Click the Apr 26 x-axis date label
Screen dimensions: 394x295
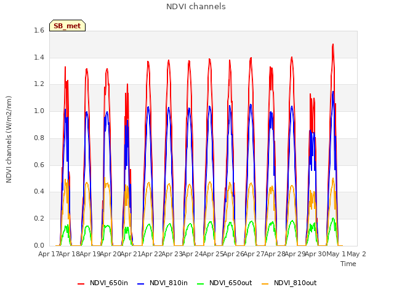tap(233, 254)
